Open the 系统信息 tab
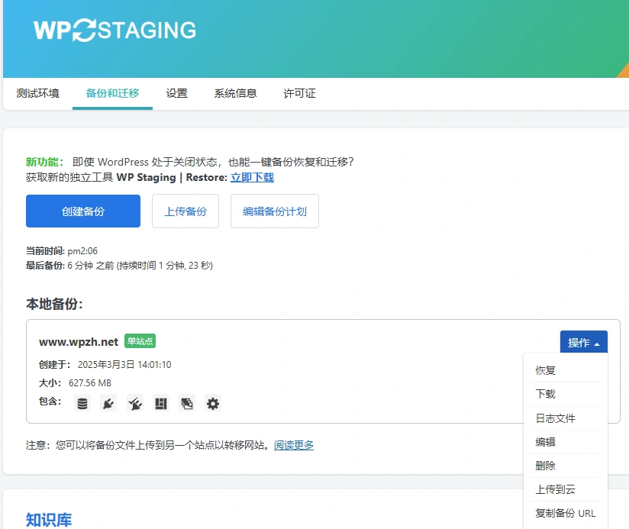629x529 pixels. pos(235,93)
